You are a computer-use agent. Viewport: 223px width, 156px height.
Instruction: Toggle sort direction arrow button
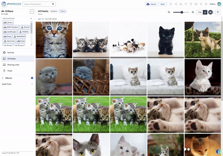(205, 12)
